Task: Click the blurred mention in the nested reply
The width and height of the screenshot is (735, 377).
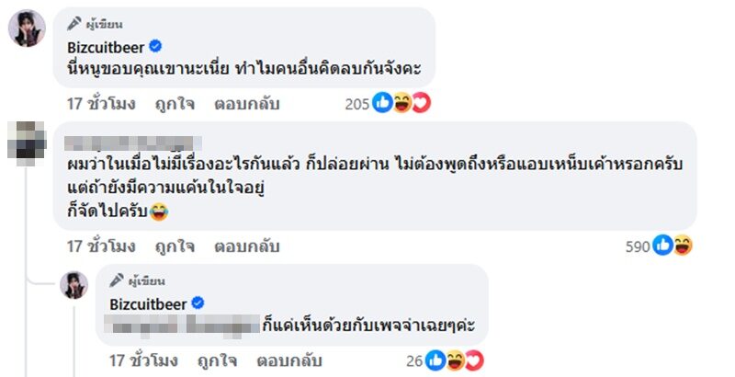Action: tap(180, 325)
